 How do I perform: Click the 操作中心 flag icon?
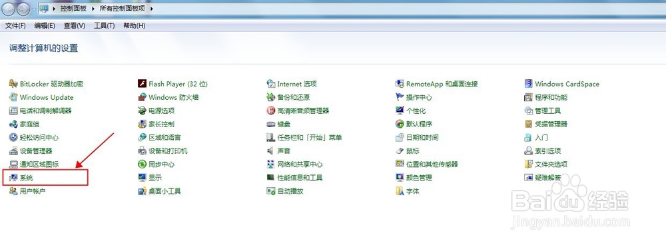coord(400,97)
